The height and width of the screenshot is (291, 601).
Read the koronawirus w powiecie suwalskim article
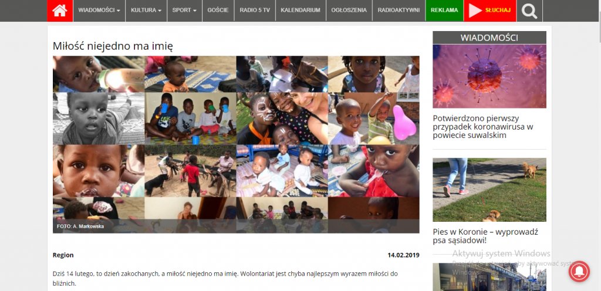[x=483, y=127]
